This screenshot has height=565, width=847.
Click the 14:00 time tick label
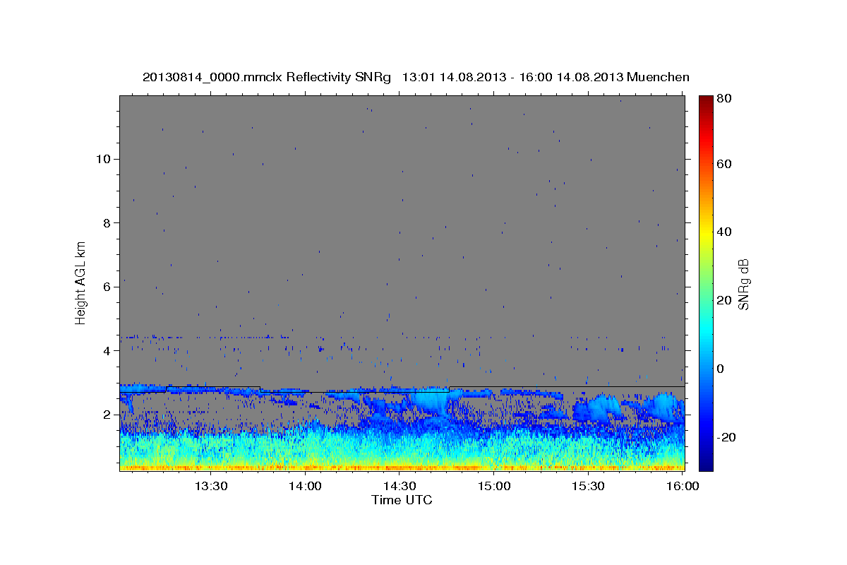pos(305,486)
